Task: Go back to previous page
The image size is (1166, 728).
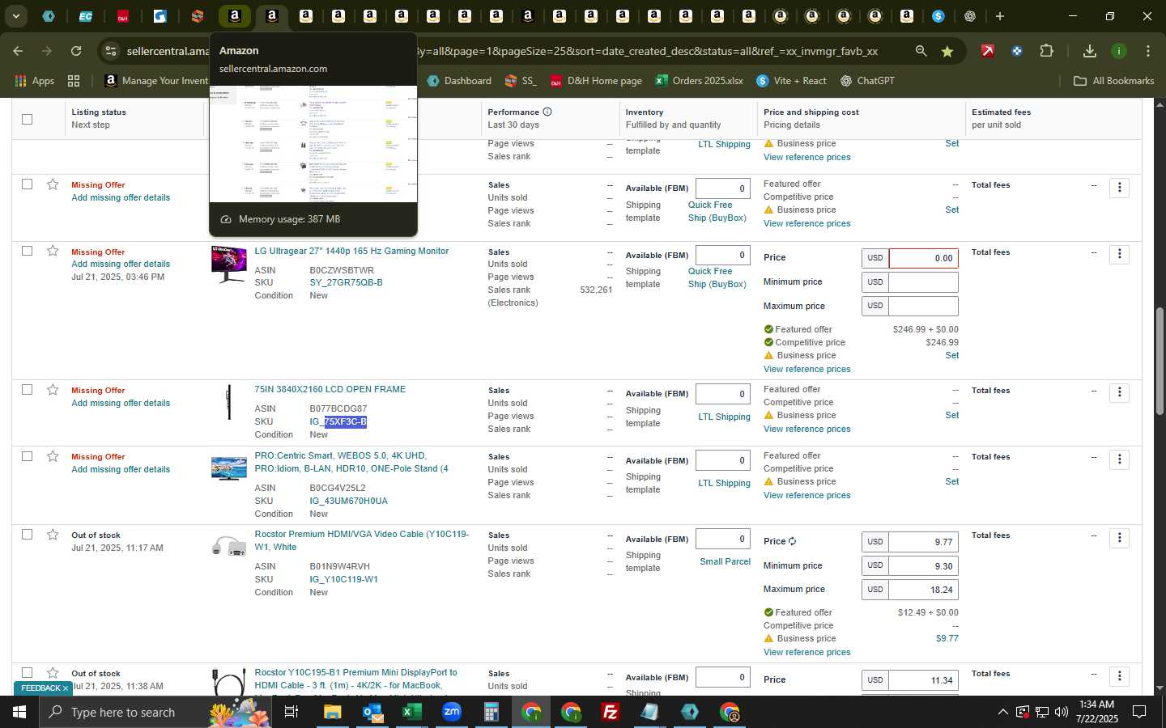Action: coord(18,51)
